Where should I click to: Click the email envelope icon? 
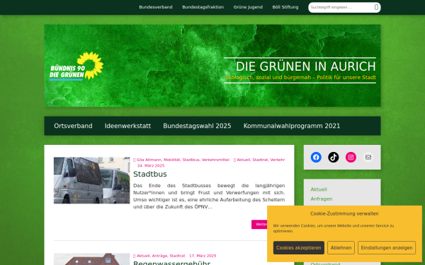point(368,157)
